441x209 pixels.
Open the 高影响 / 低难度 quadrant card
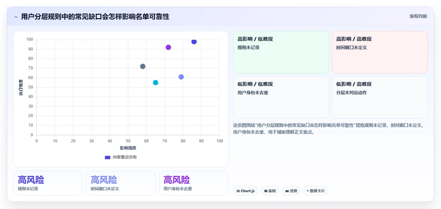click(281, 52)
